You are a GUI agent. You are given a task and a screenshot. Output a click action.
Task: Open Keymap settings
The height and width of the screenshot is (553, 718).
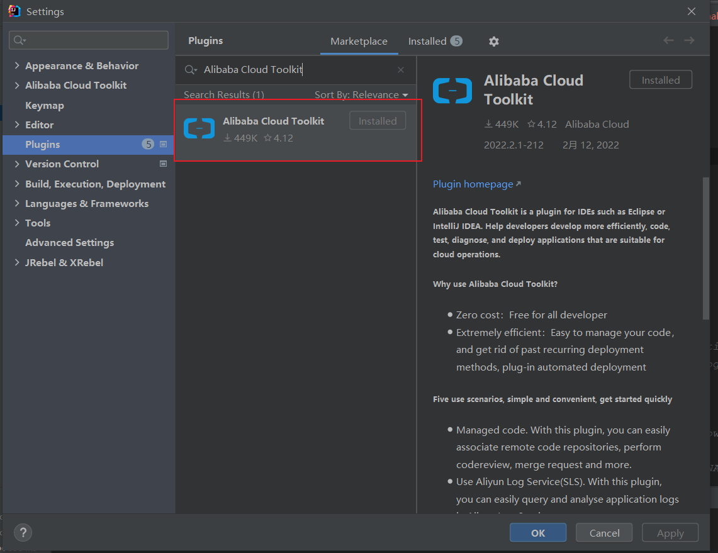coord(45,105)
